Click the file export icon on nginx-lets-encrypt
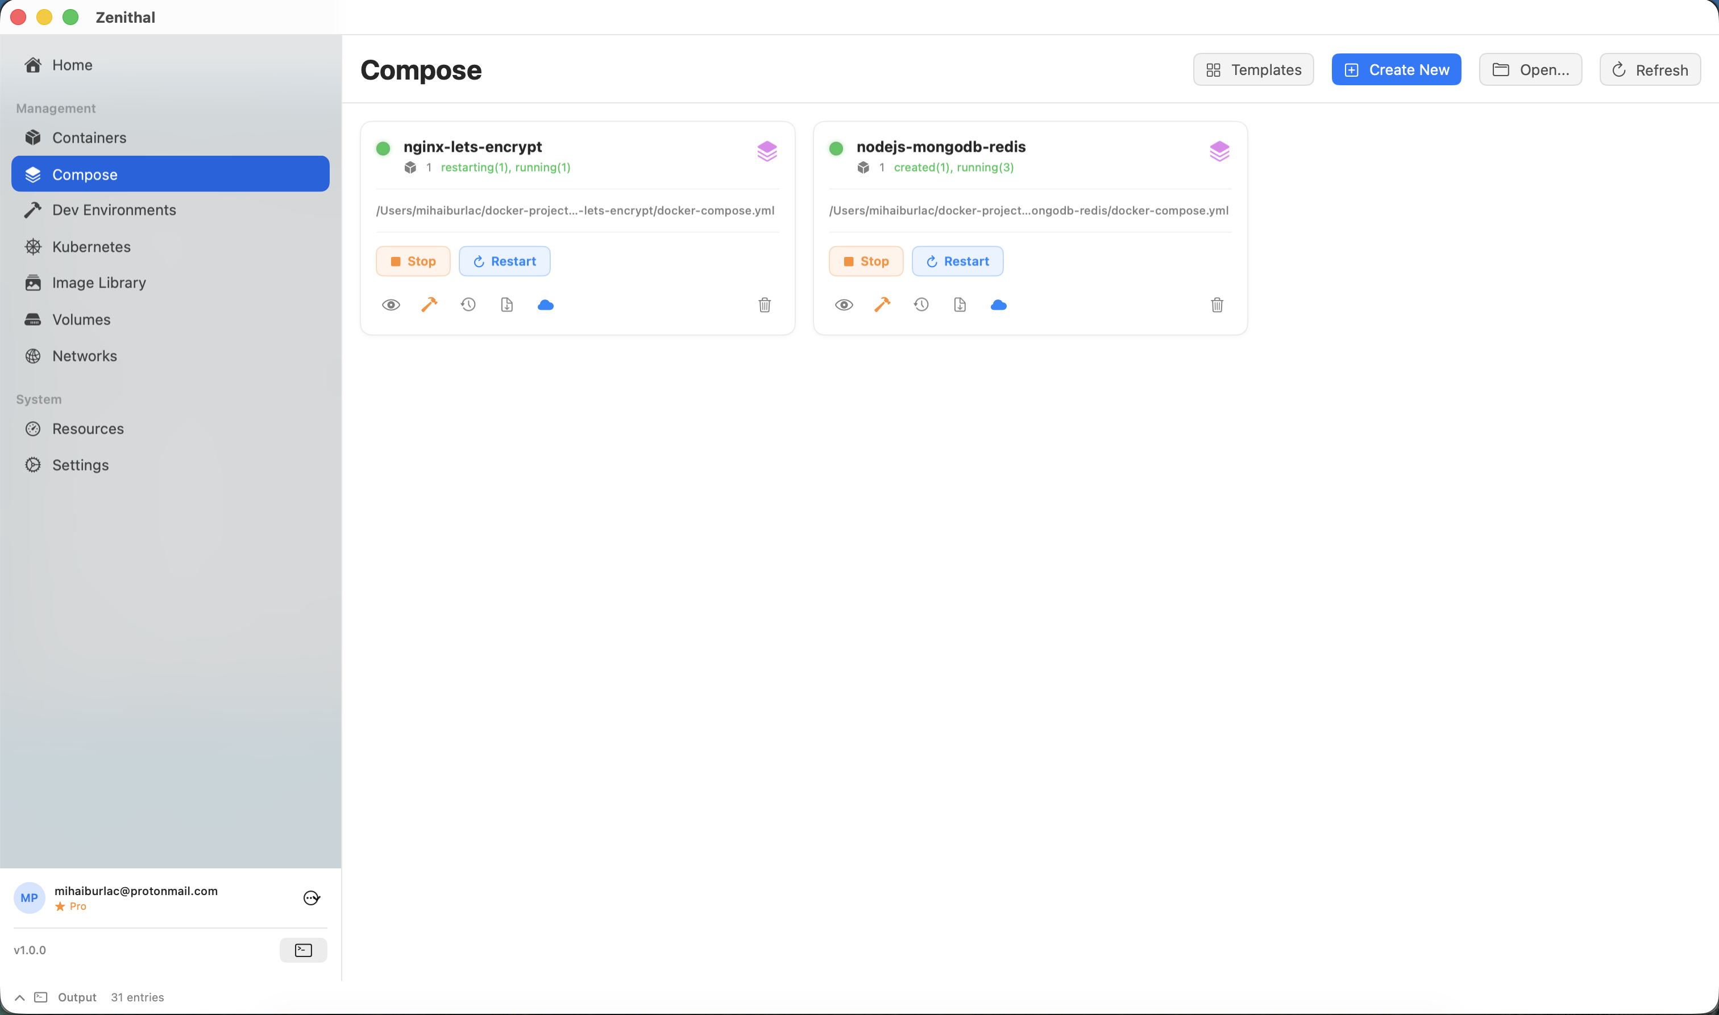The image size is (1719, 1015). pyautogui.click(x=507, y=305)
